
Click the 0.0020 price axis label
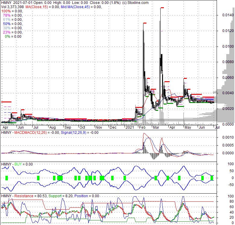tap(228, 109)
